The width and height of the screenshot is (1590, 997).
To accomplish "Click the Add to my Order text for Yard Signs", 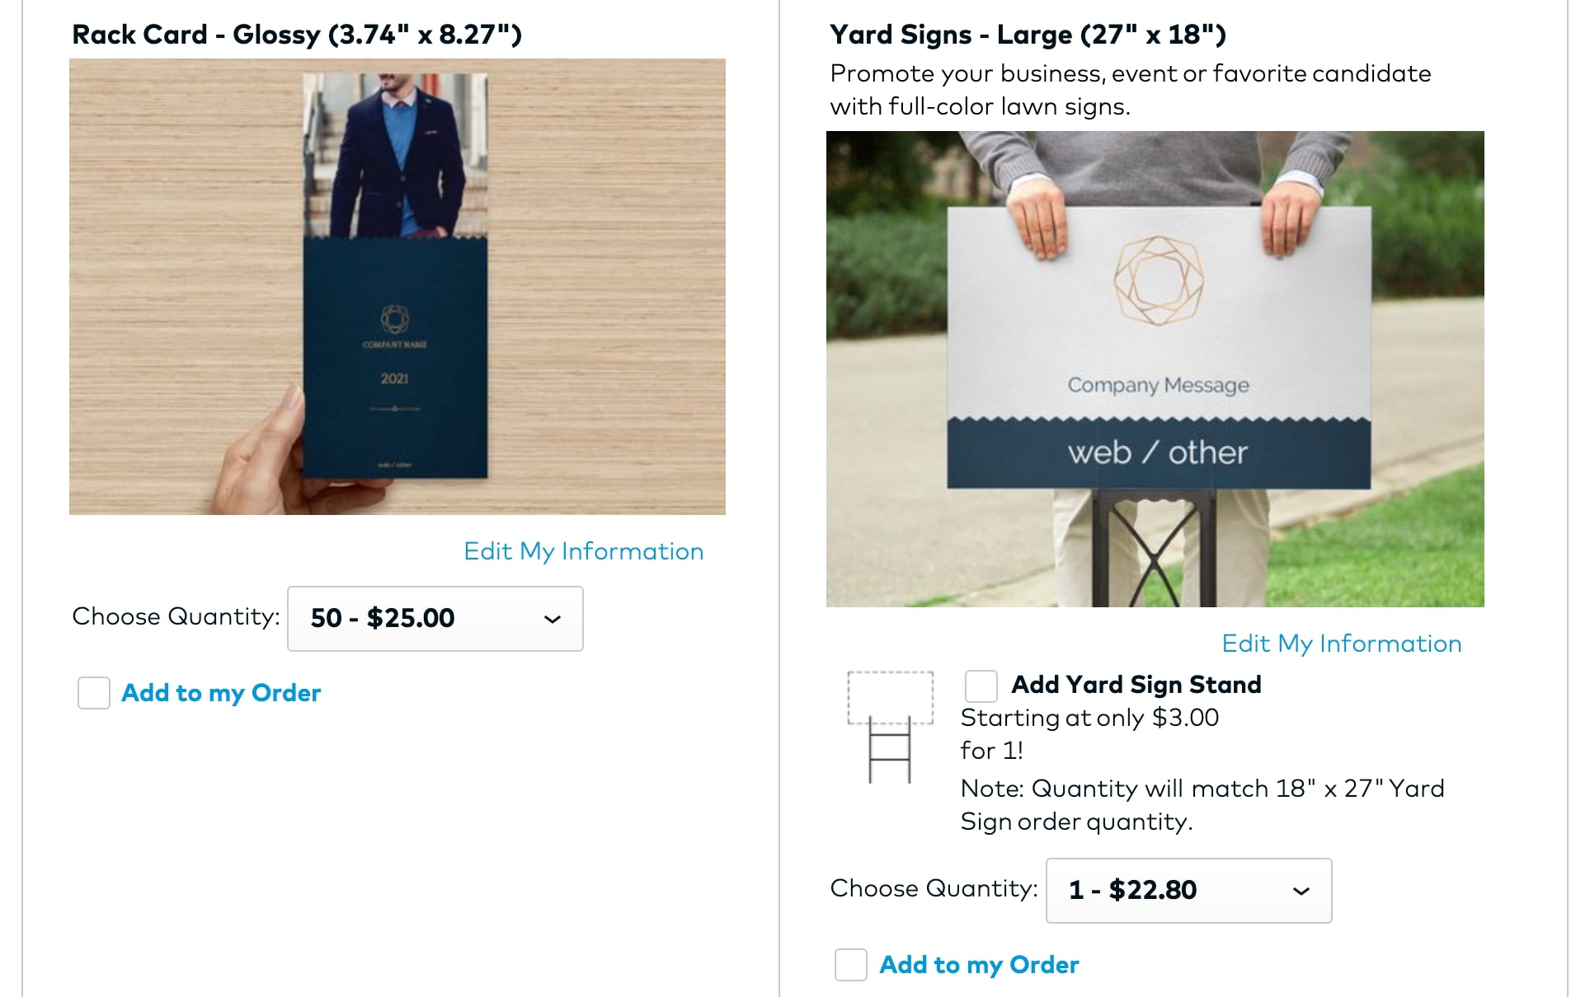I will click(979, 965).
